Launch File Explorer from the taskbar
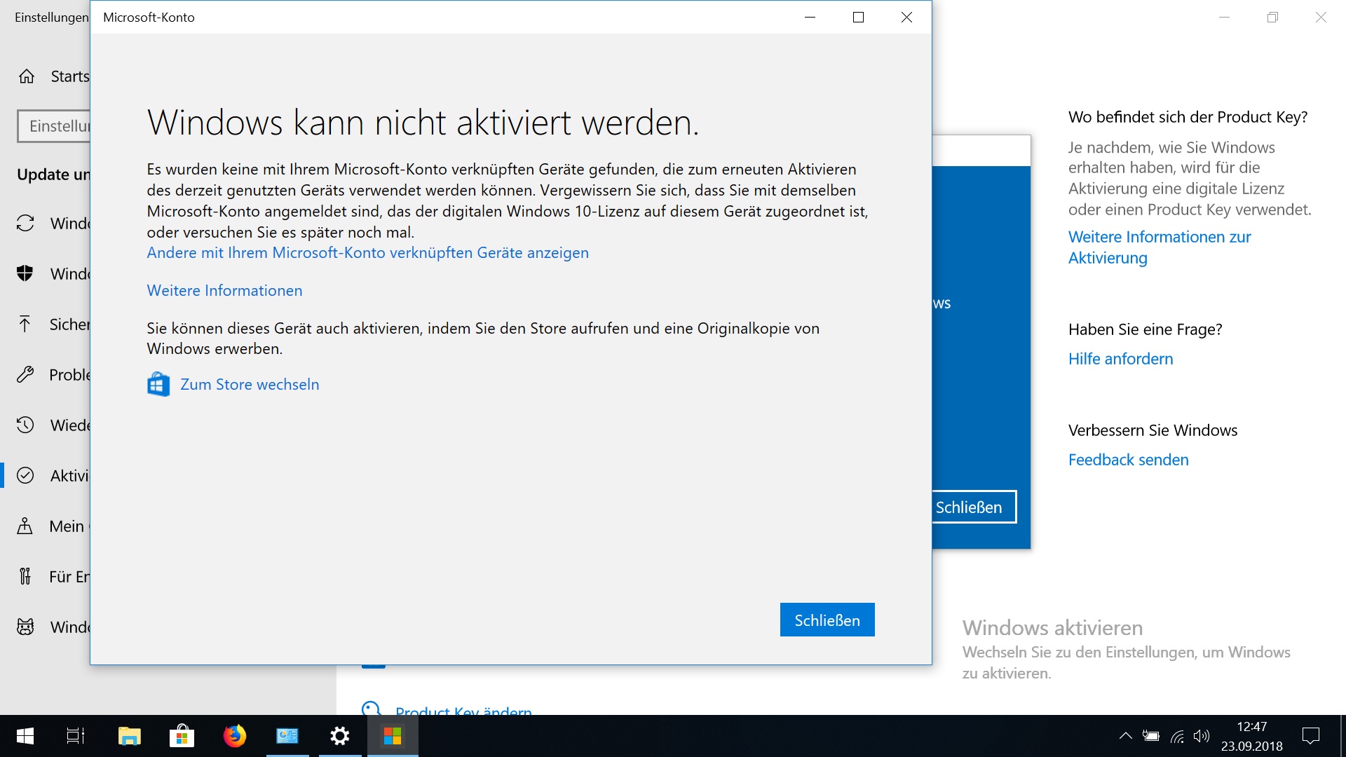This screenshot has width=1346, height=757. 129,736
